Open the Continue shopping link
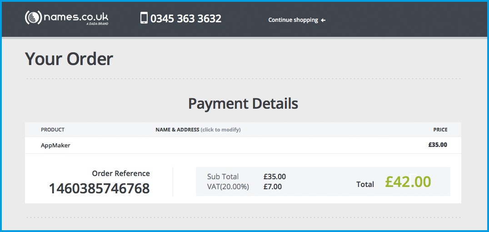This screenshot has height=232, width=489. click(x=293, y=20)
